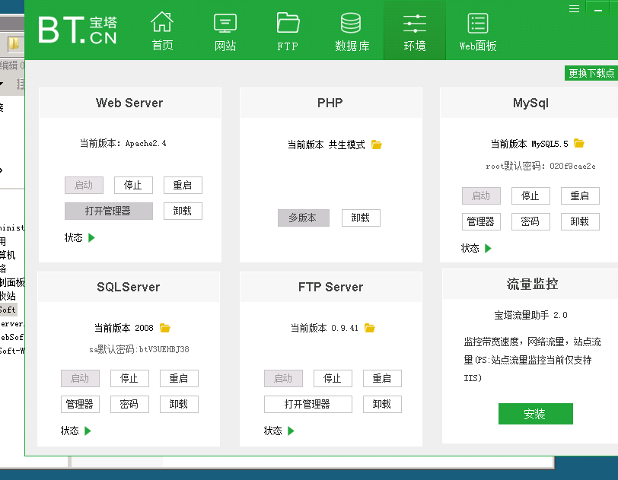Screen dimensions: 618x480
Task: Click PHP 多版本 button
Action: point(303,218)
